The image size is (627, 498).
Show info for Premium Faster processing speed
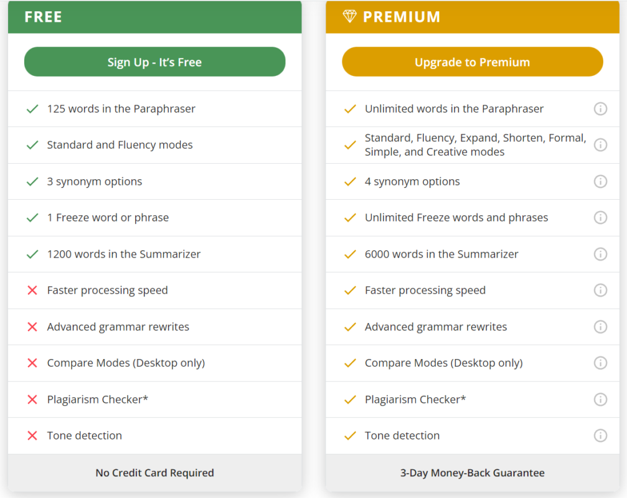tap(600, 290)
